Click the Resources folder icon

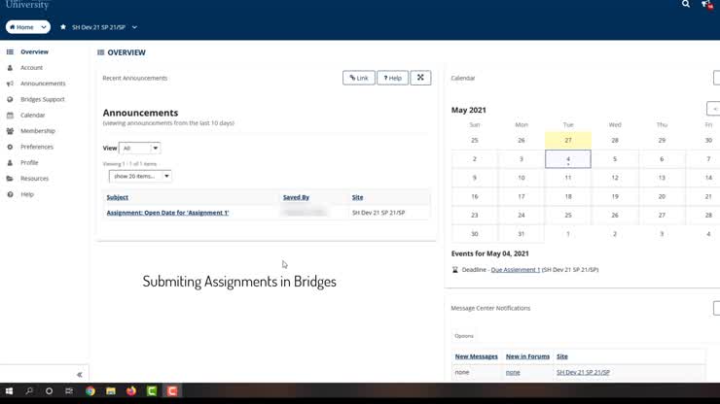10,179
